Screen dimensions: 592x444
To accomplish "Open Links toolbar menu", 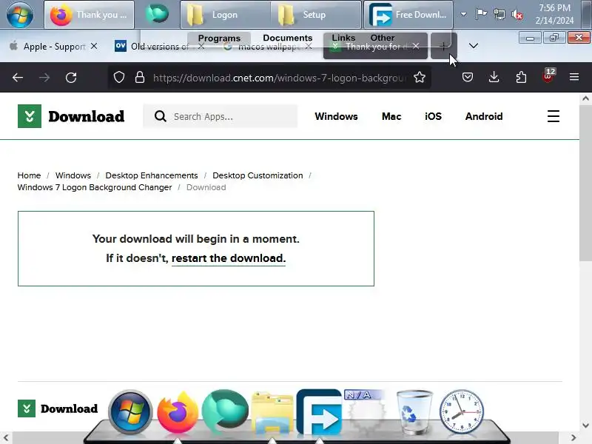I will click(x=343, y=38).
